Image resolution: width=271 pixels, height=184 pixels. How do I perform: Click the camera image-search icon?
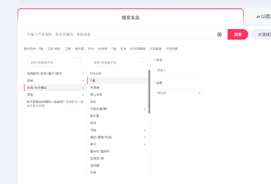[x=219, y=35]
